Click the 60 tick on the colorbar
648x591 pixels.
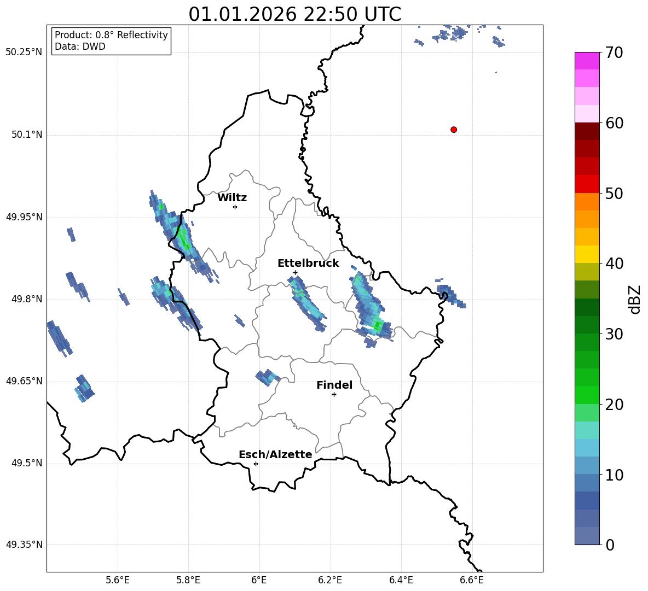click(x=614, y=123)
